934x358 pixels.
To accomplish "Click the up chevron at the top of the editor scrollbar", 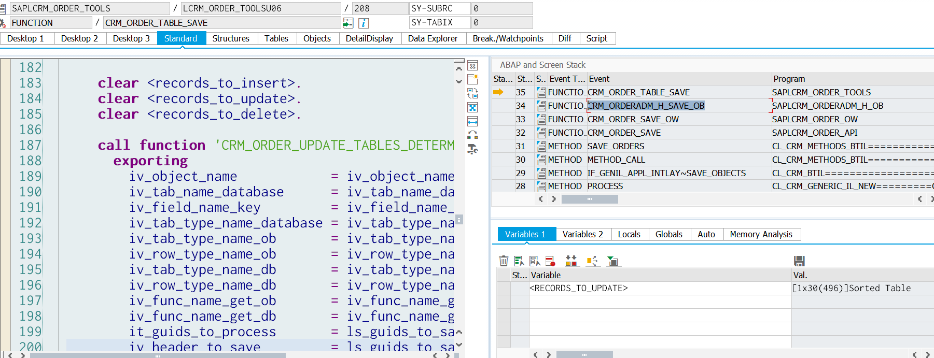I will pos(459,68).
